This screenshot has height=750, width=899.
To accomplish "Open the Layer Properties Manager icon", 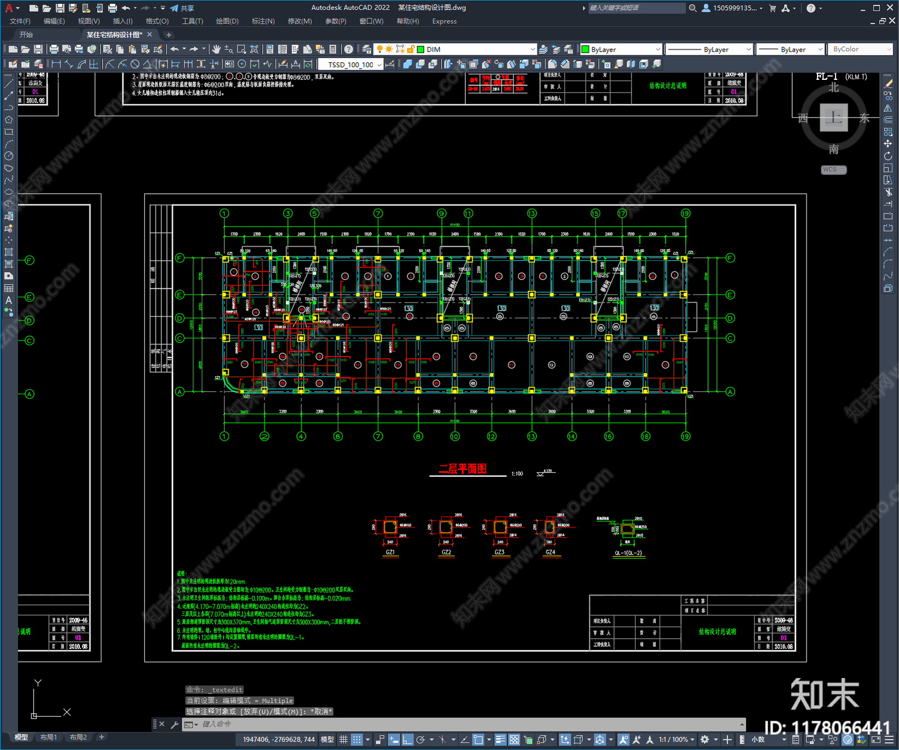I will click(366, 49).
